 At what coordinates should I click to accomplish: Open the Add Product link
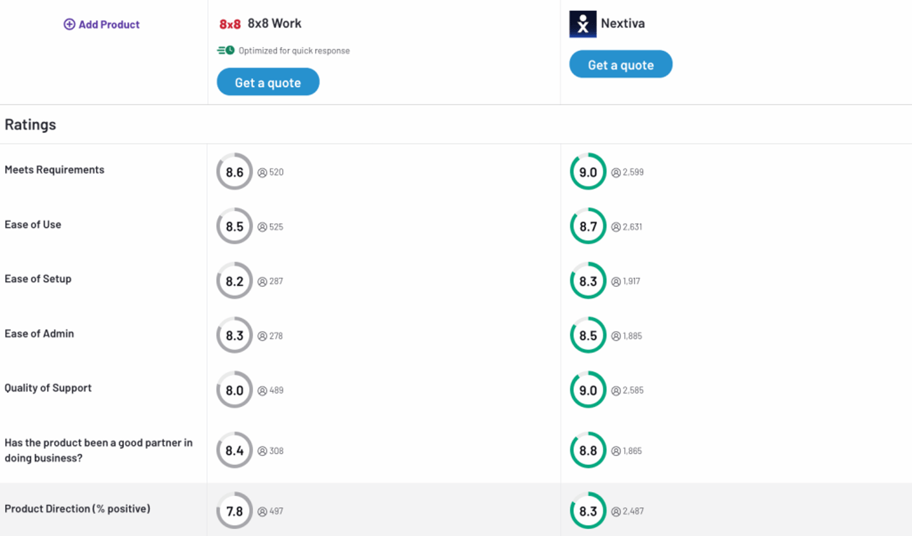click(x=109, y=24)
